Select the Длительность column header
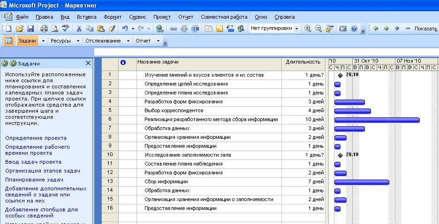439x224 pixels. point(303,64)
